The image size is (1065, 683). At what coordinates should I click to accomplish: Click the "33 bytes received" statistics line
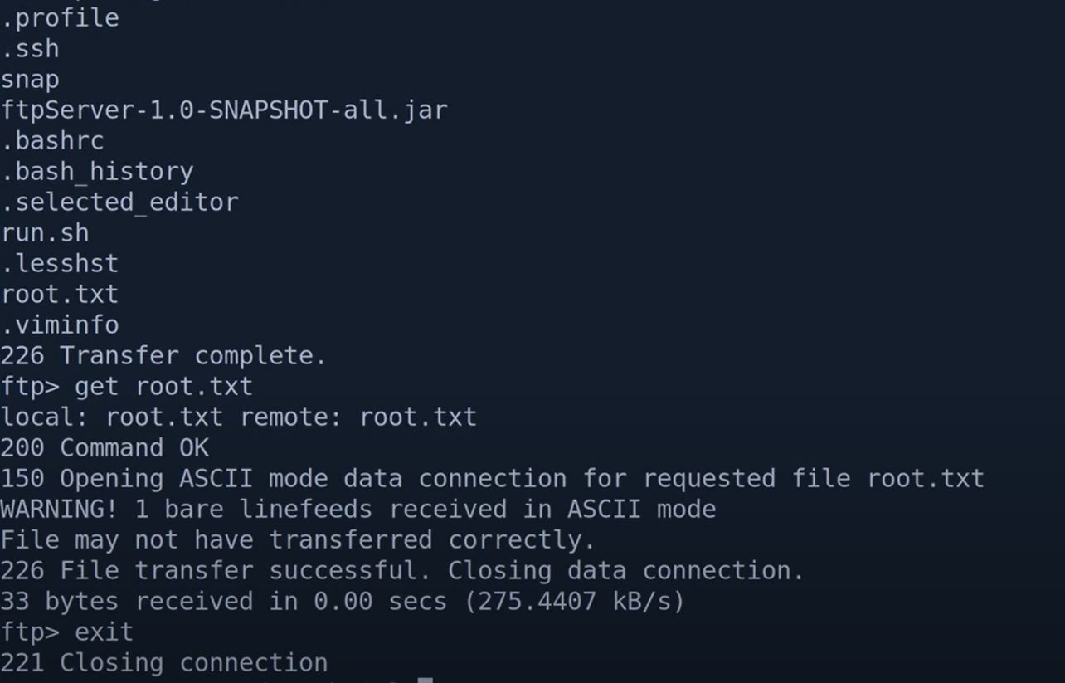(x=343, y=602)
